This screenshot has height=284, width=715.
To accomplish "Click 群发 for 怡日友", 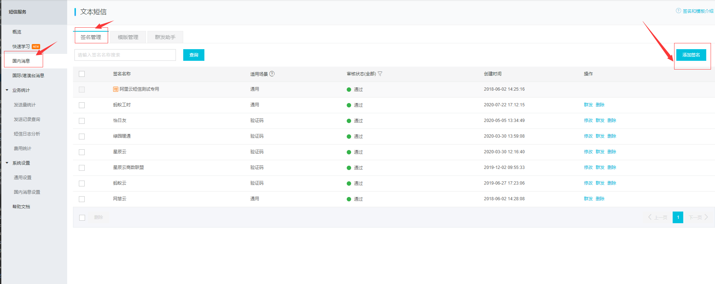I will pyautogui.click(x=600, y=121).
